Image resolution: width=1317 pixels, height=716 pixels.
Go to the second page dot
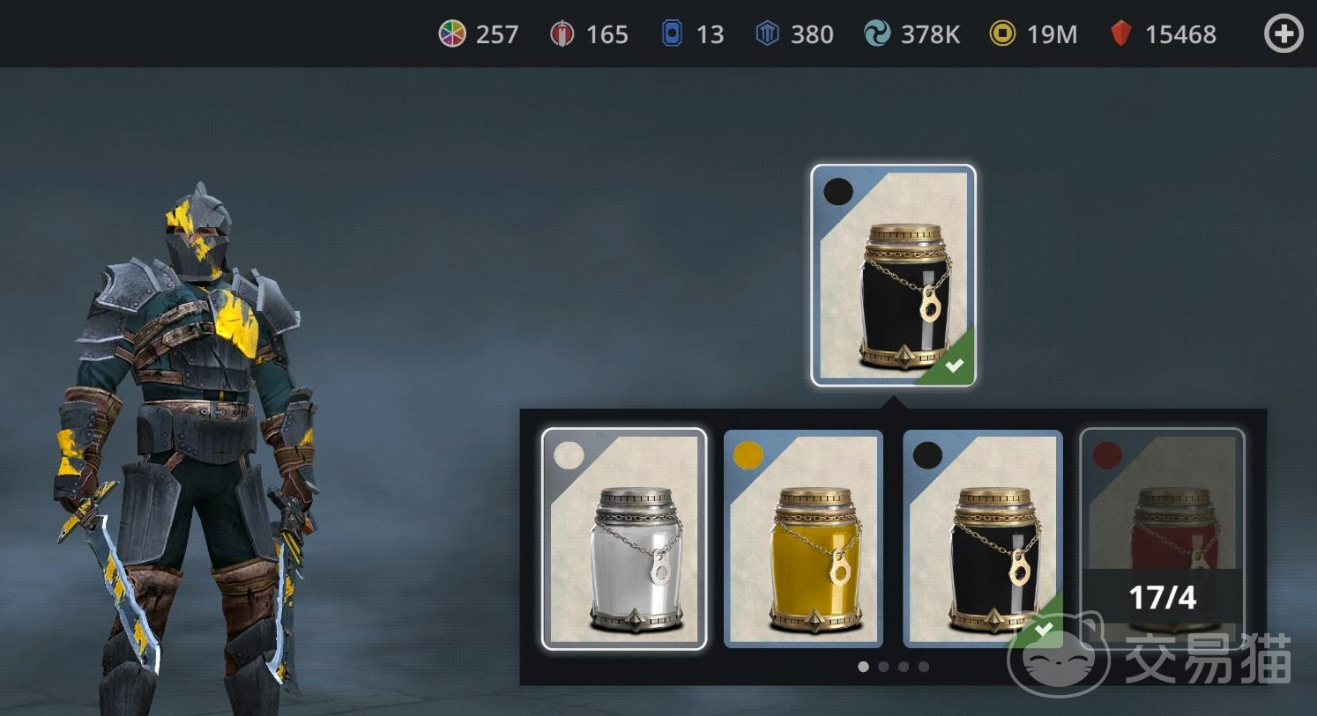(883, 667)
